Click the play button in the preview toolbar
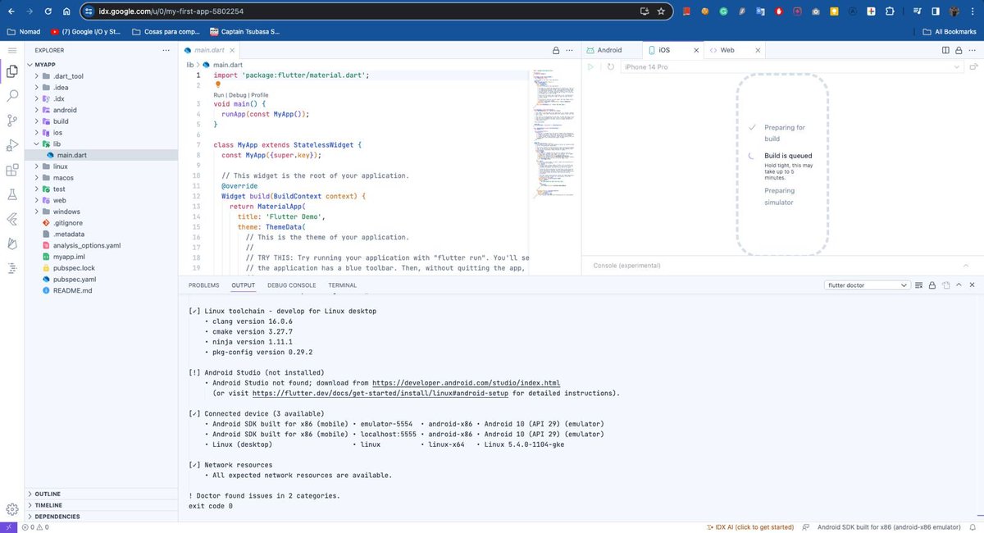Screen dimensions: 984x533 click(x=590, y=66)
